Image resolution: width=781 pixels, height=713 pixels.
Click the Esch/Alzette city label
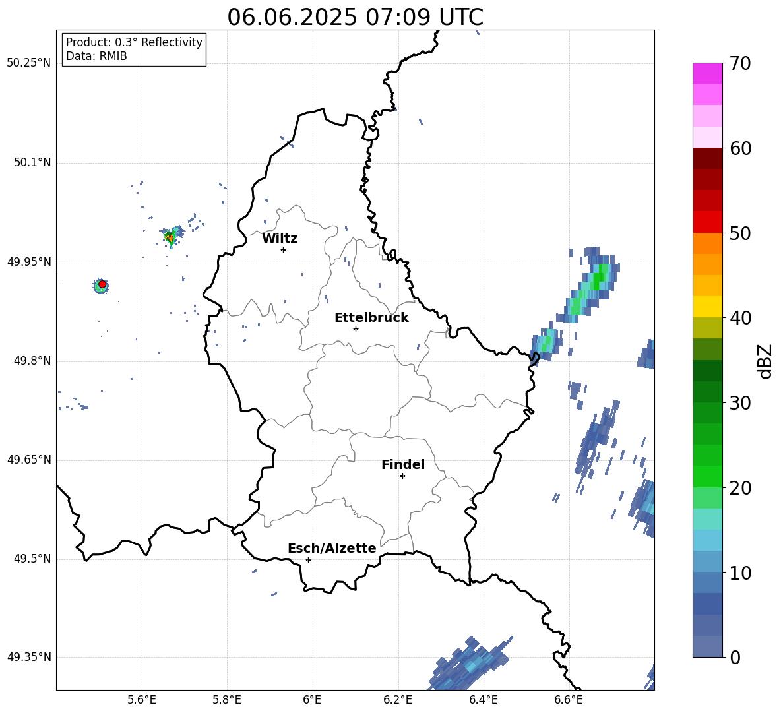coord(332,548)
